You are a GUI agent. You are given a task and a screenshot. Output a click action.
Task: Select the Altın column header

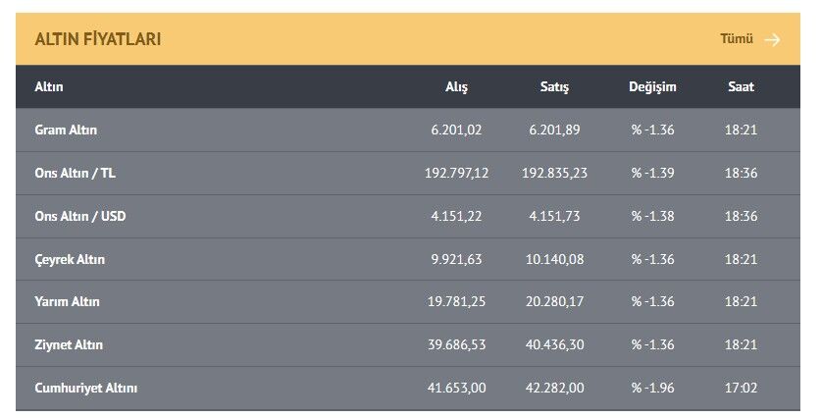(49, 87)
